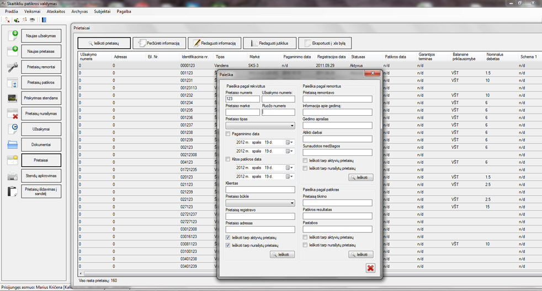Enable the Pagaminimo data checkbox

(x=229, y=134)
